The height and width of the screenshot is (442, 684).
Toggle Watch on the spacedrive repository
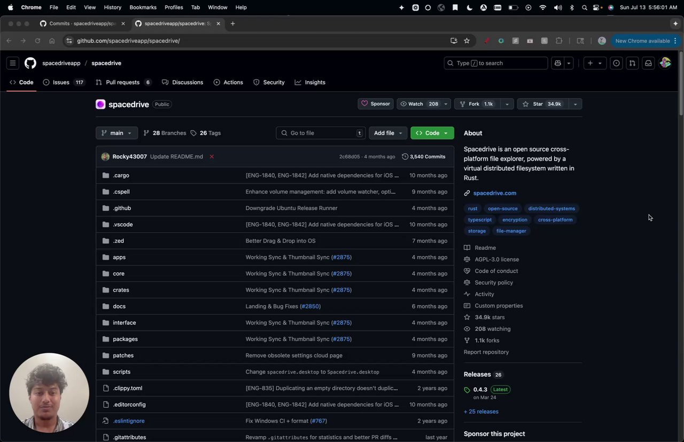(419, 104)
